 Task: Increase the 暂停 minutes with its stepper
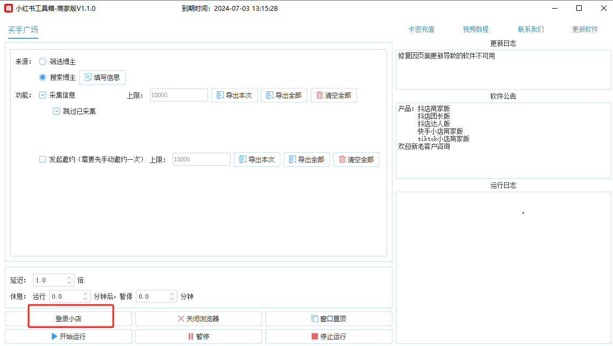point(172,294)
